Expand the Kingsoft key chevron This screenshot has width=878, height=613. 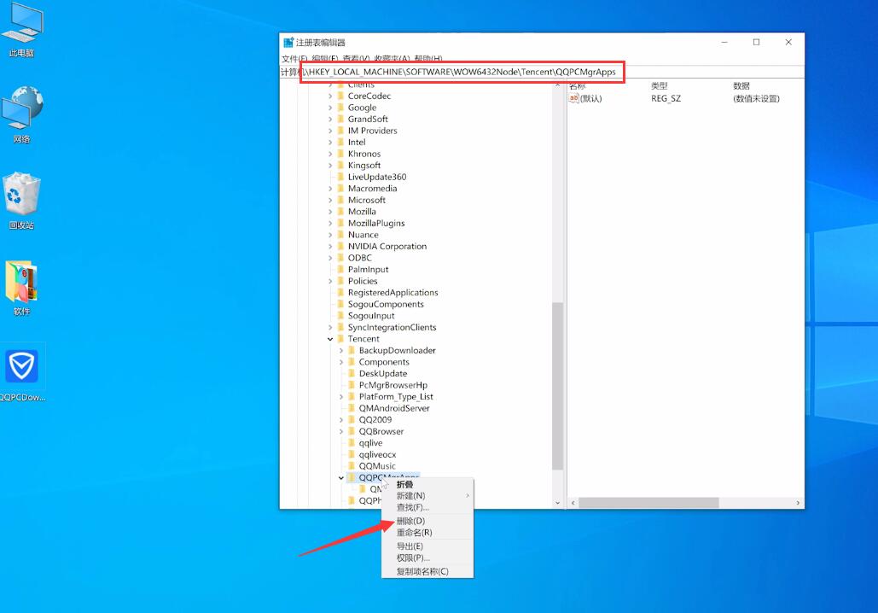(x=330, y=166)
